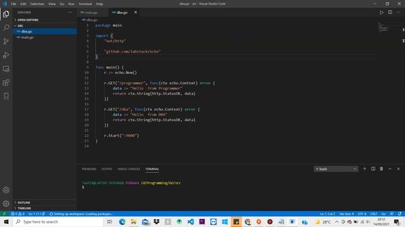This screenshot has height=227, width=405.
Task: Switch to the Debug Console tab
Action: pyautogui.click(x=128, y=169)
